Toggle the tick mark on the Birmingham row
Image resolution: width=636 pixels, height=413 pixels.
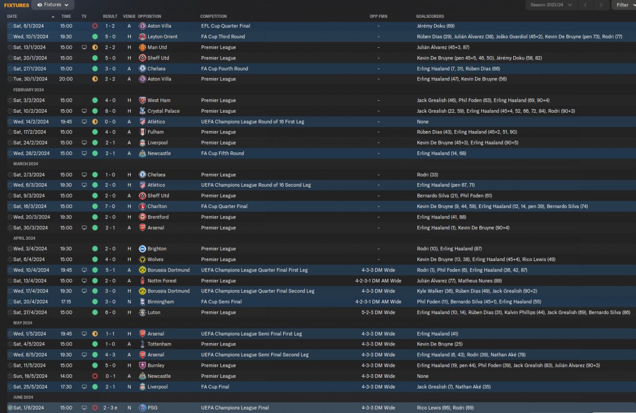coord(10,302)
